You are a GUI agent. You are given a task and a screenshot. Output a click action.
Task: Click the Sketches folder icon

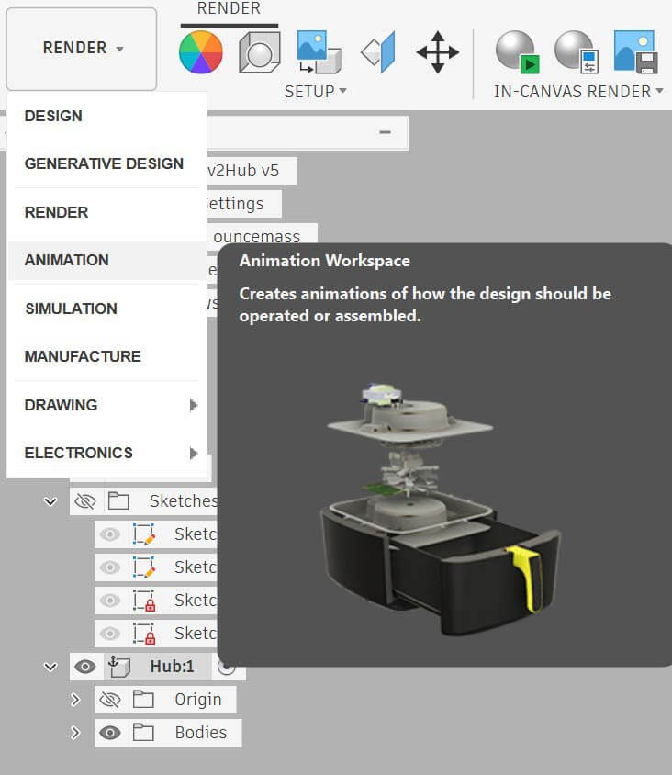(x=118, y=500)
